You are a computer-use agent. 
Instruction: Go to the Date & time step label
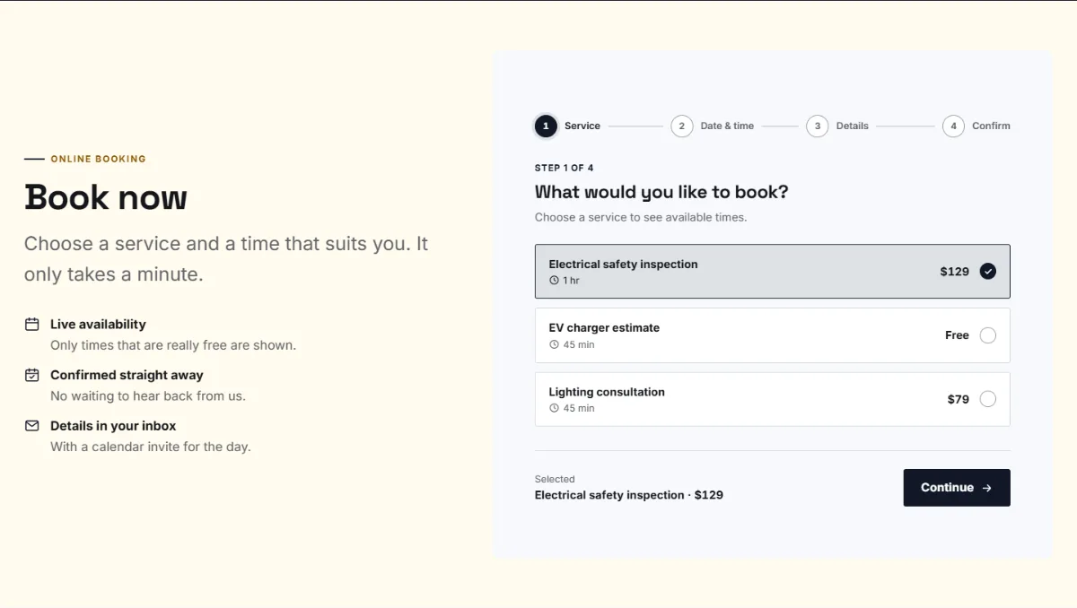(x=727, y=126)
